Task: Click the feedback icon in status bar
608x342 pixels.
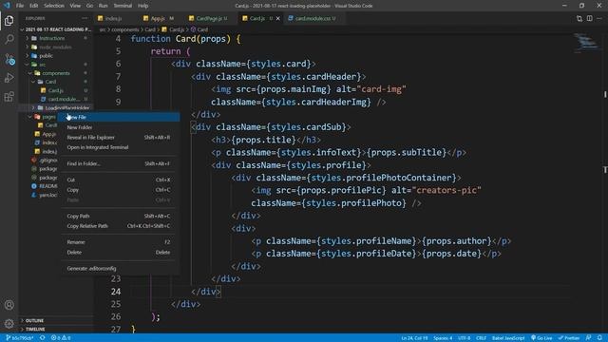Action: click(x=589, y=338)
